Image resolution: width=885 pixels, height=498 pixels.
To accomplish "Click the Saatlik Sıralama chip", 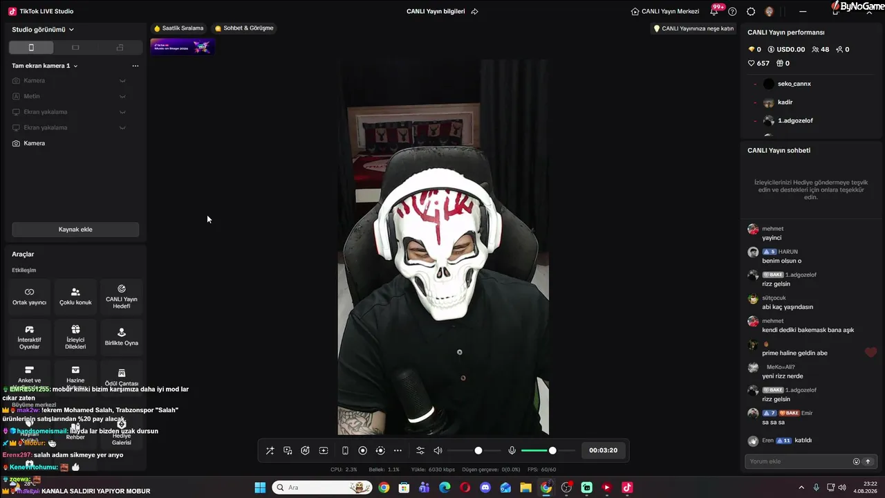I will tap(179, 28).
